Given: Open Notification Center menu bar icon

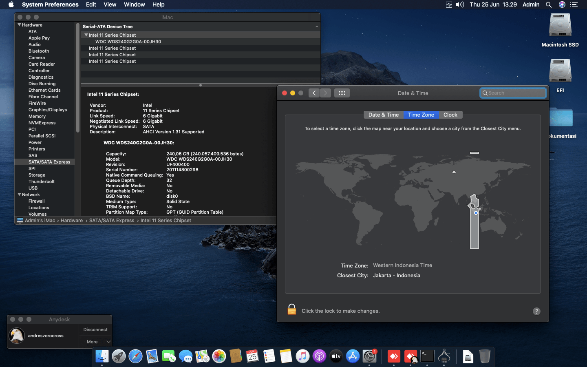Looking at the screenshot, I should pos(574,4).
